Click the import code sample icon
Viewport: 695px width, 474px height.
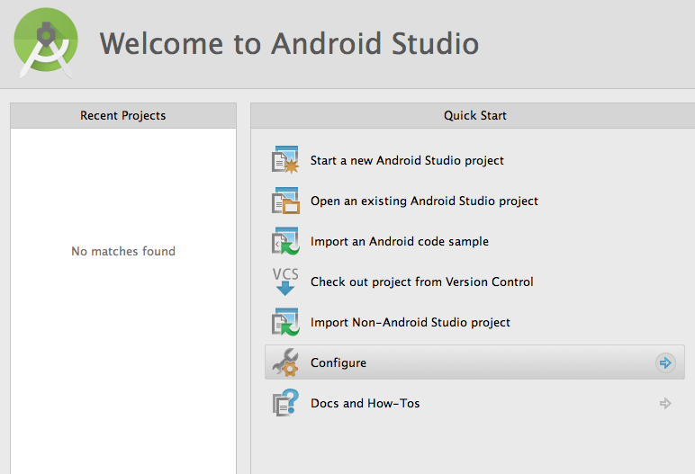coord(285,241)
